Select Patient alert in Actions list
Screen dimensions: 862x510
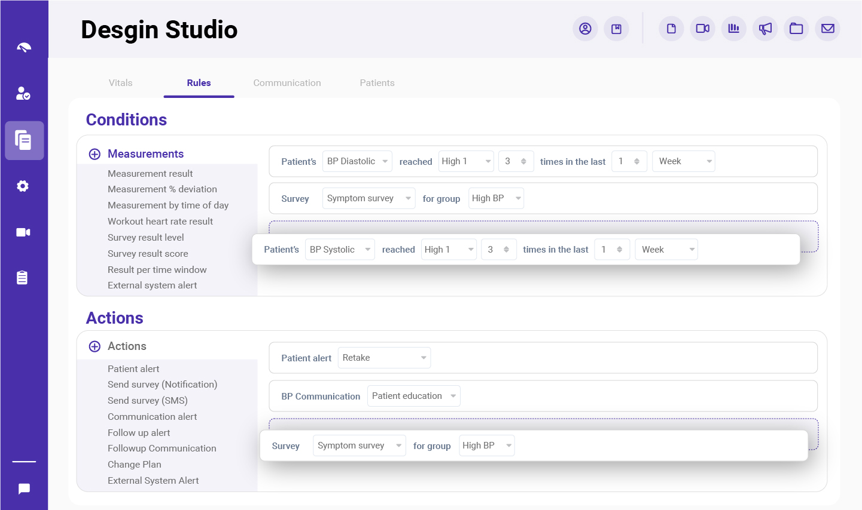(133, 369)
